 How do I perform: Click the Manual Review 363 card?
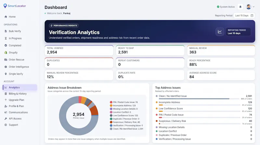pos(221,50)
